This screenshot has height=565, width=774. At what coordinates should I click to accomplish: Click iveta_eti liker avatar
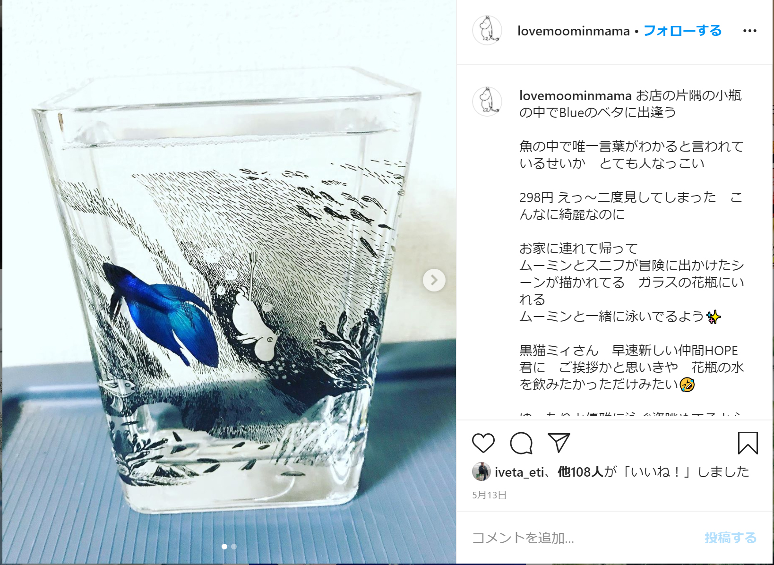pos(481,471)
